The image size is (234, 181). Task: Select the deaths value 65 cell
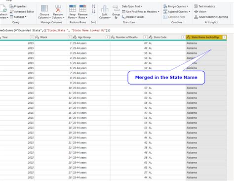click(x=129, y=168)
